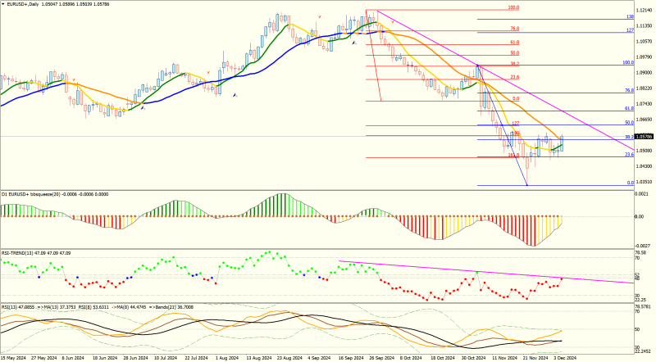Image resolution: width=656 pixels, height=362 pixels.
Task: Open the chart menu triangle beside EURUSD+,Daily
Action: pyautogui.click(x=3, y=4)
